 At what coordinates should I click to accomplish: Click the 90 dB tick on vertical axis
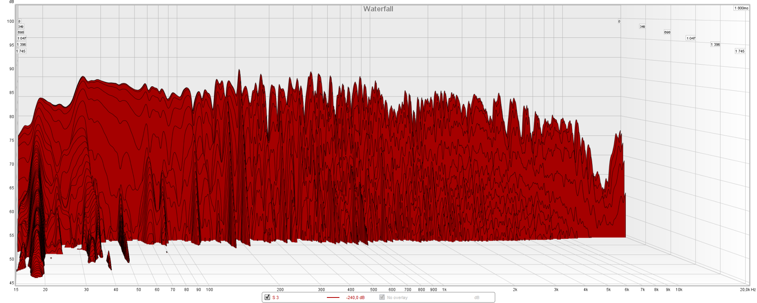tap(11, 69)
